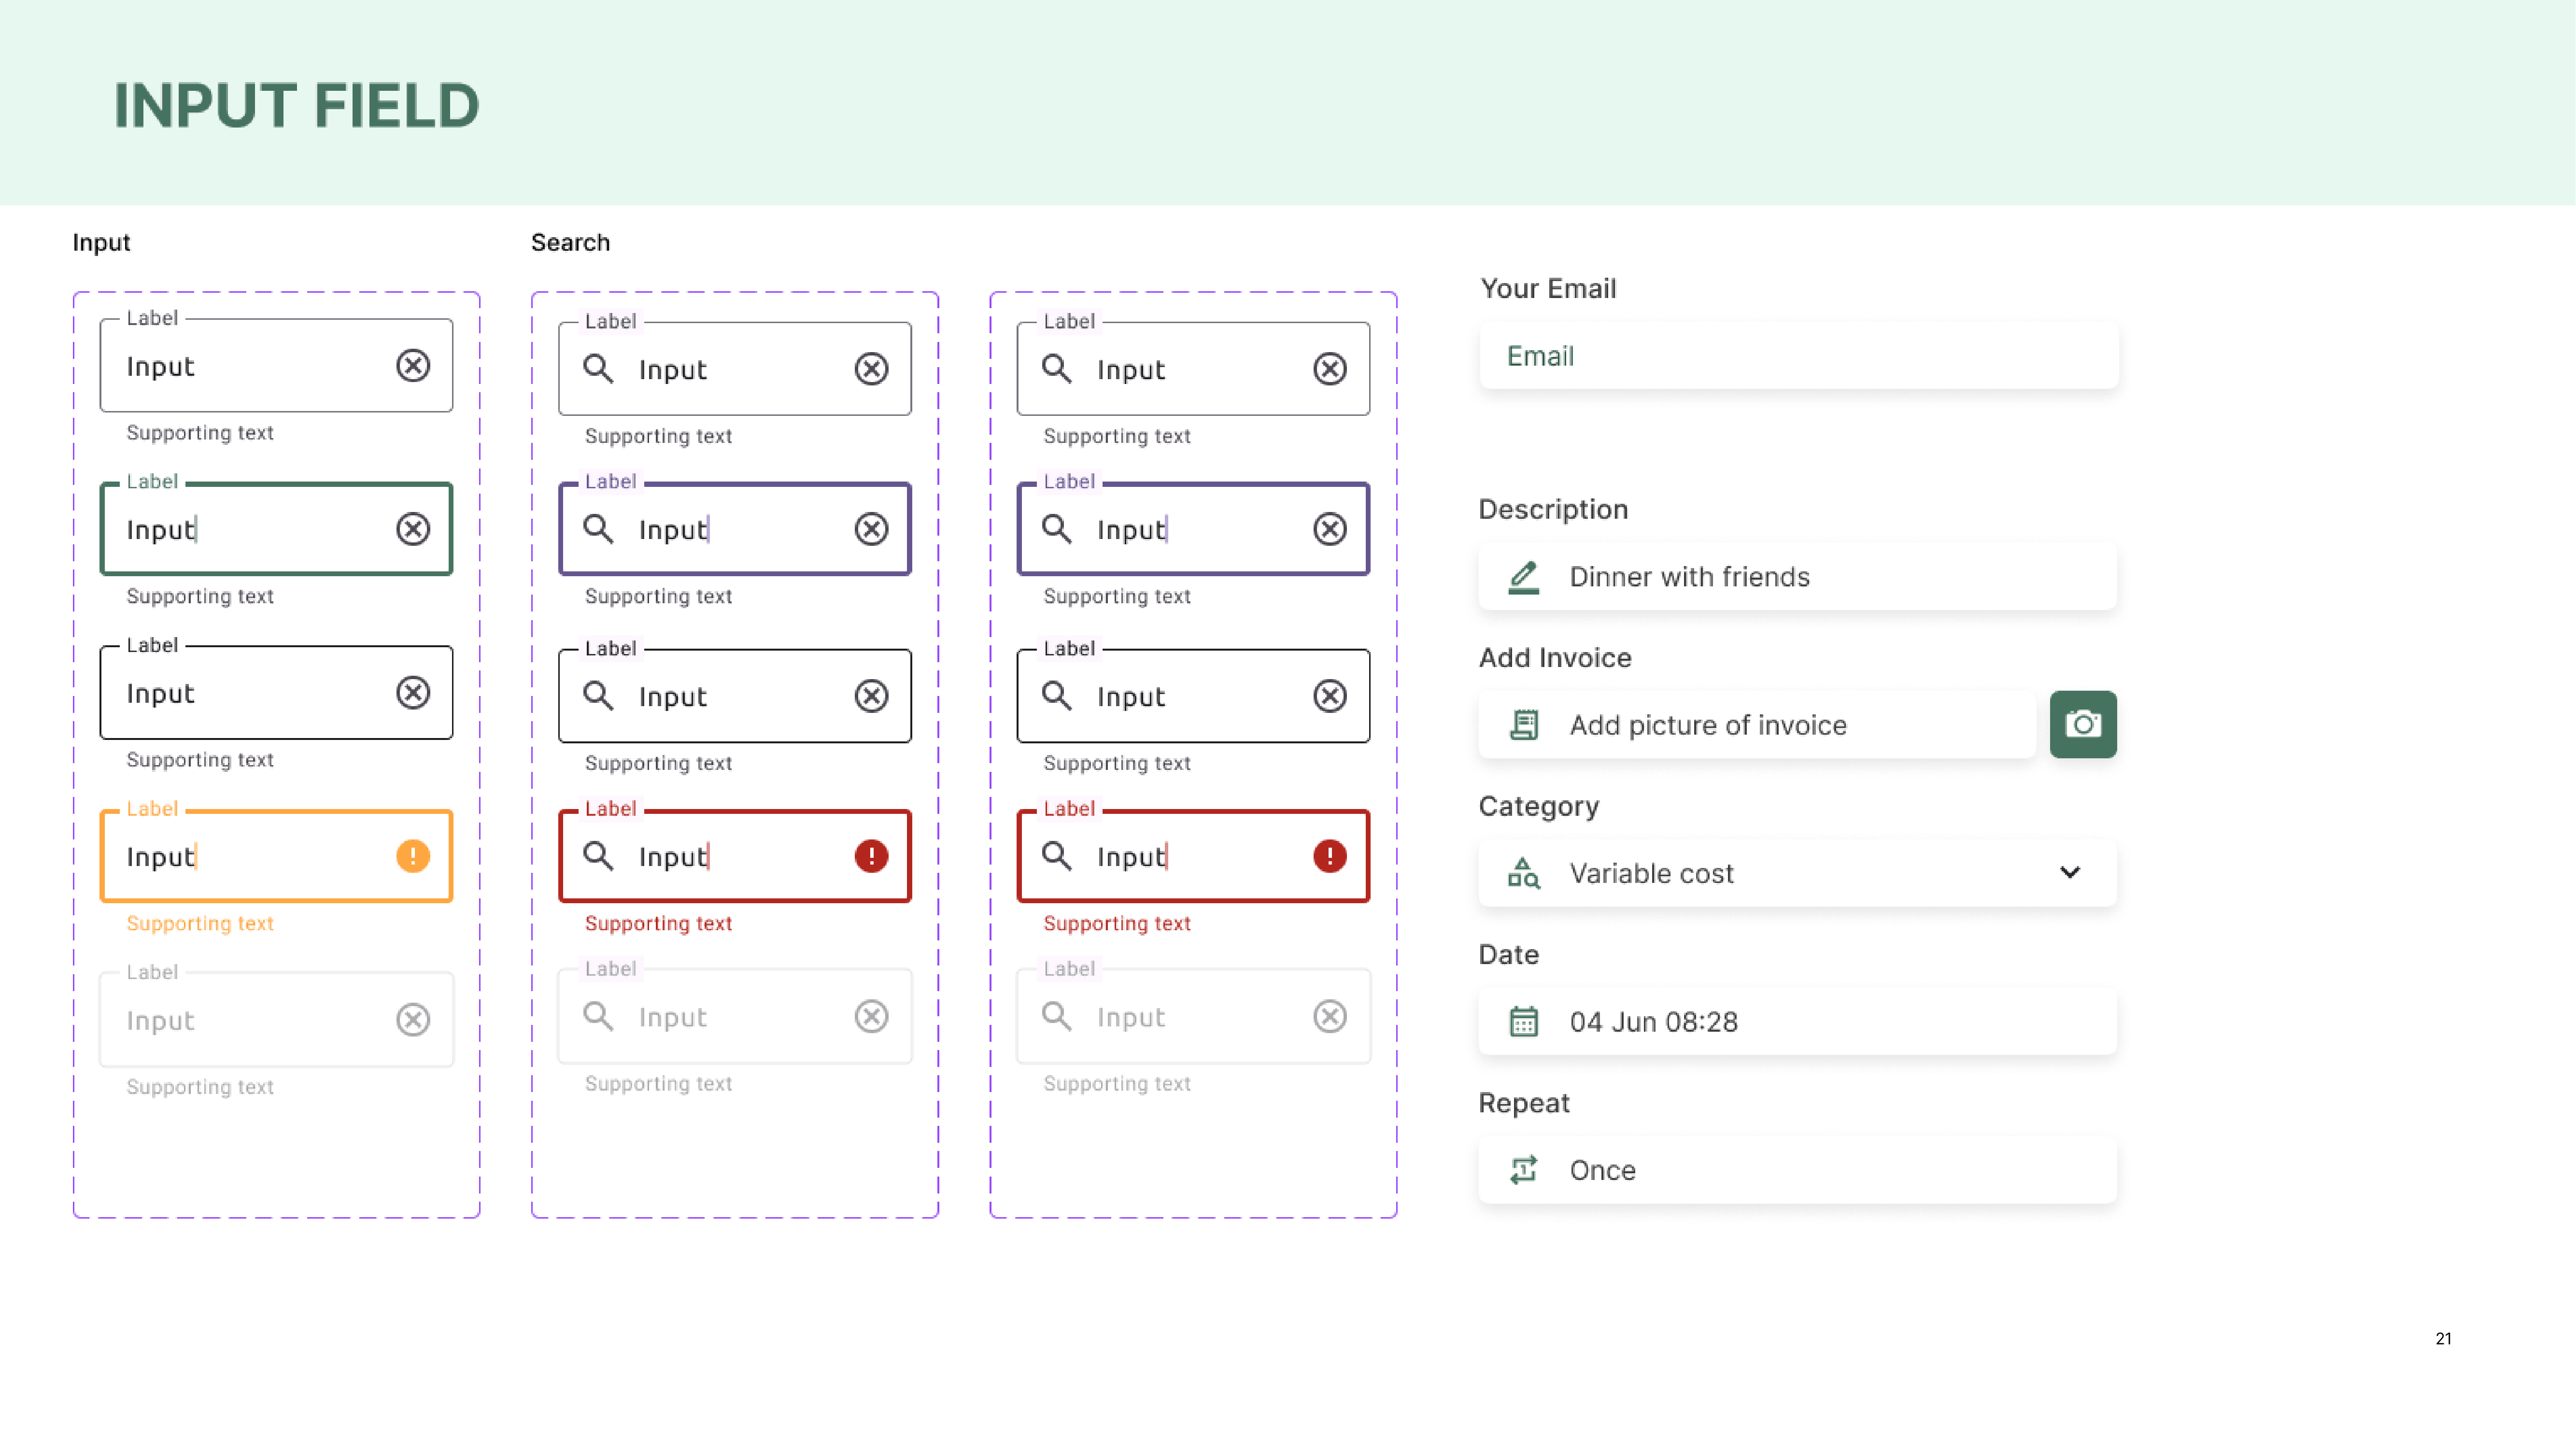Click the Category label
The height and width of the screenshot is (1449, 2576).
pyautogui.click(x=1539, y=807)
